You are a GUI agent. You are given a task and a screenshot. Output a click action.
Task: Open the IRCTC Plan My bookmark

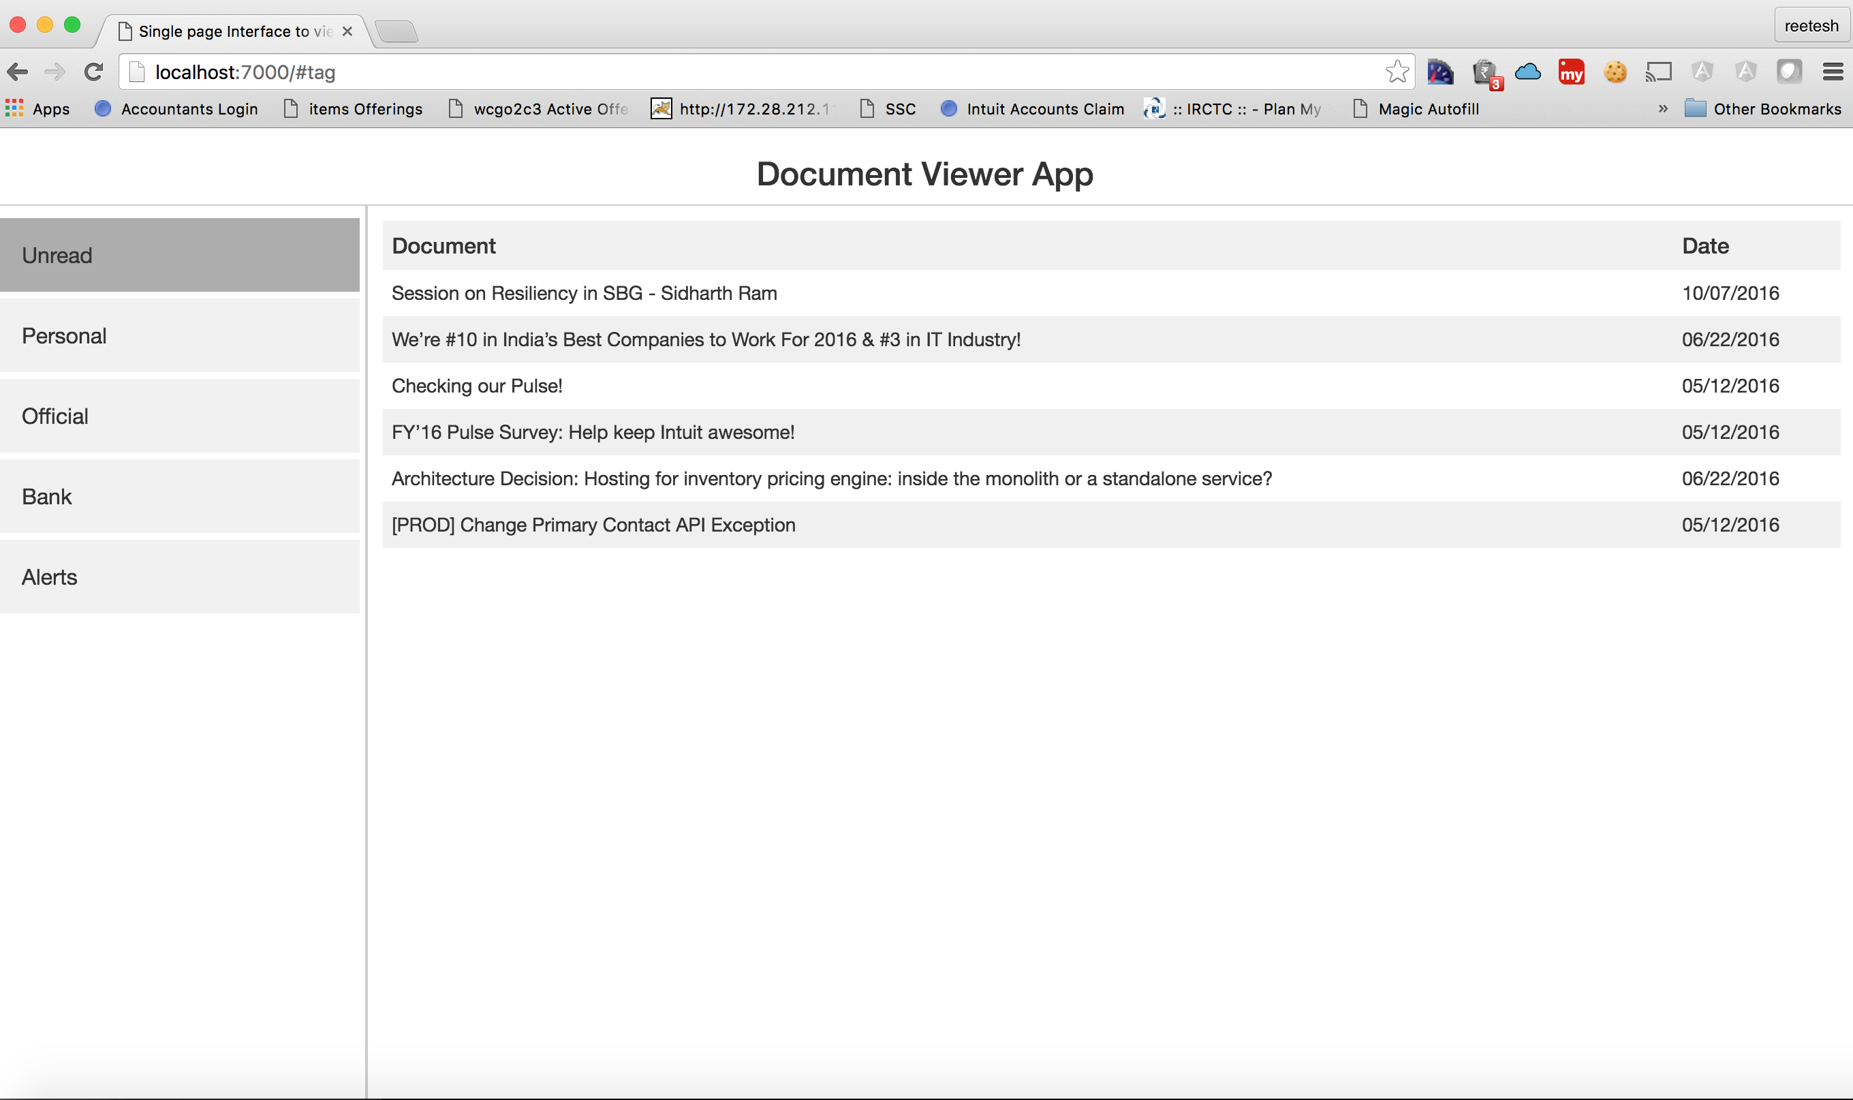click(1233, 109)
